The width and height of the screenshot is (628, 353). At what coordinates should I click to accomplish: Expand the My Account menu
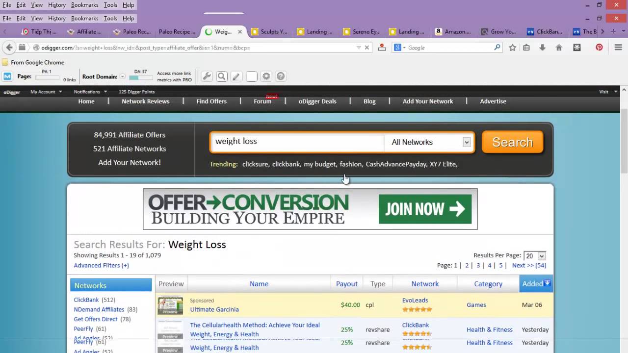point(46,92)
